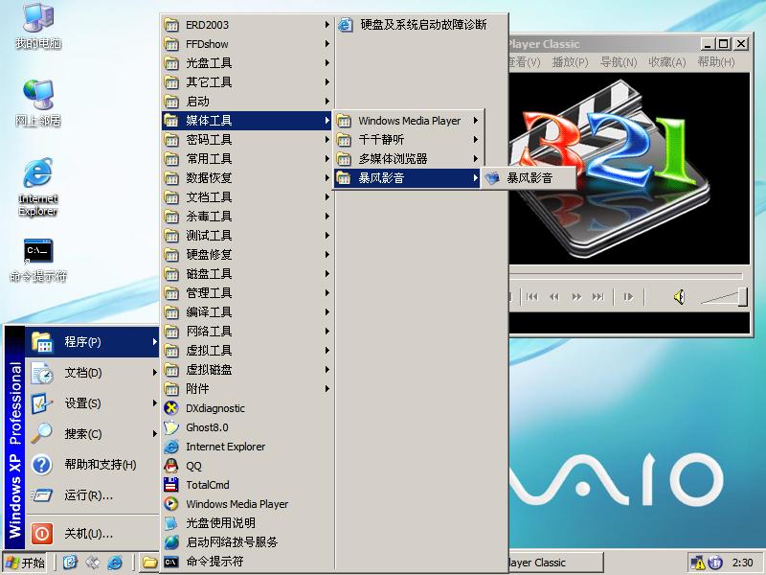
Task: Expand the 文档工具 folder submenu
Action: pyautogui.click(x=247, y=197)
